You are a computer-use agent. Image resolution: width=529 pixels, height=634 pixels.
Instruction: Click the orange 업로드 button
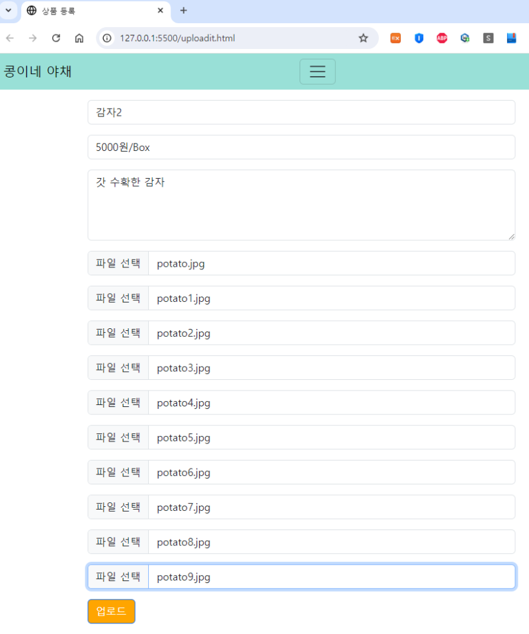[x=111, y=611]
